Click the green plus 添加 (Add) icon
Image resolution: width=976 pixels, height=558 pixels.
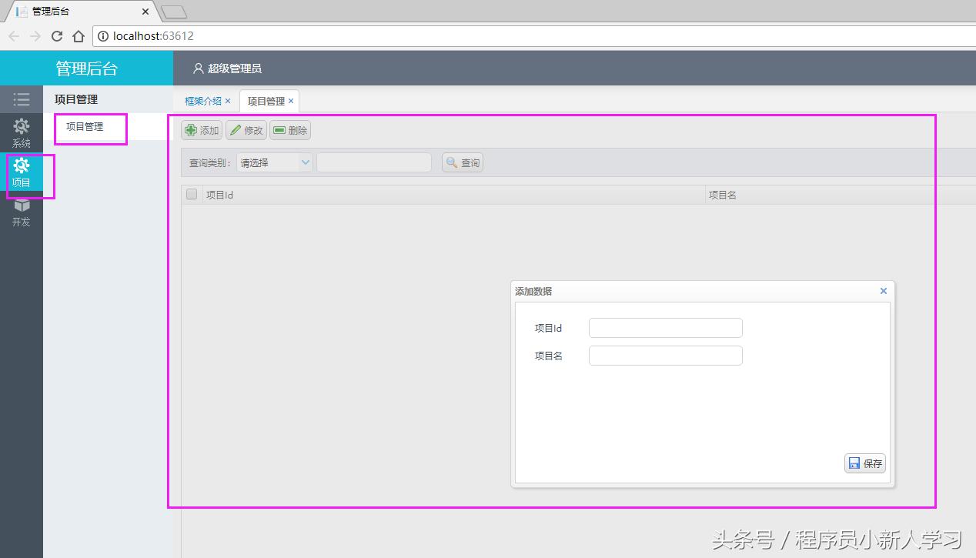pos(192,130)
